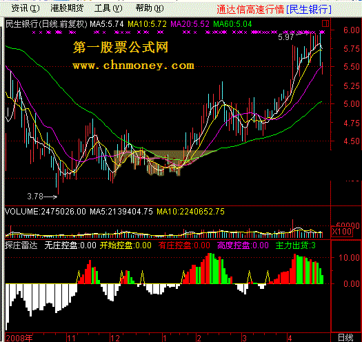Image resolution: width=362 pixels, height=342 pixels.
Task: Click the MA5:5.74 indicator value
Action: (107, 24)
